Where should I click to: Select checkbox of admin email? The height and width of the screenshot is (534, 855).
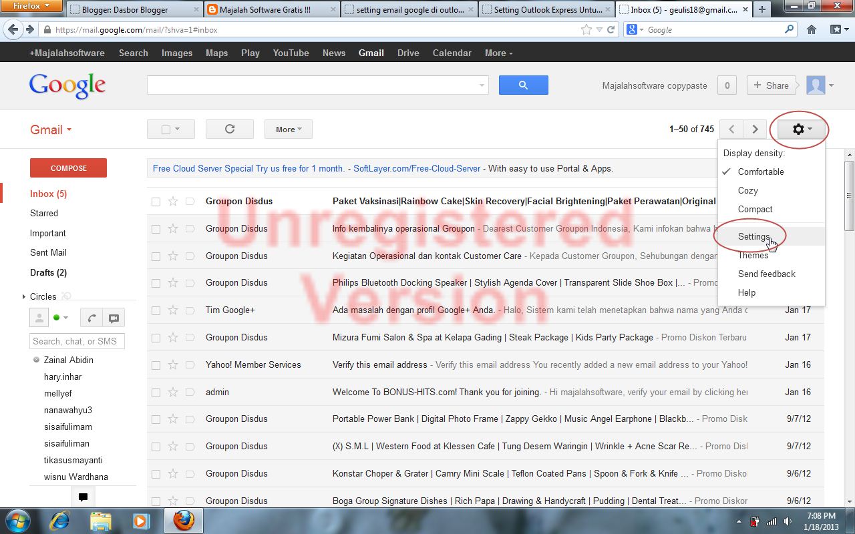156,392
